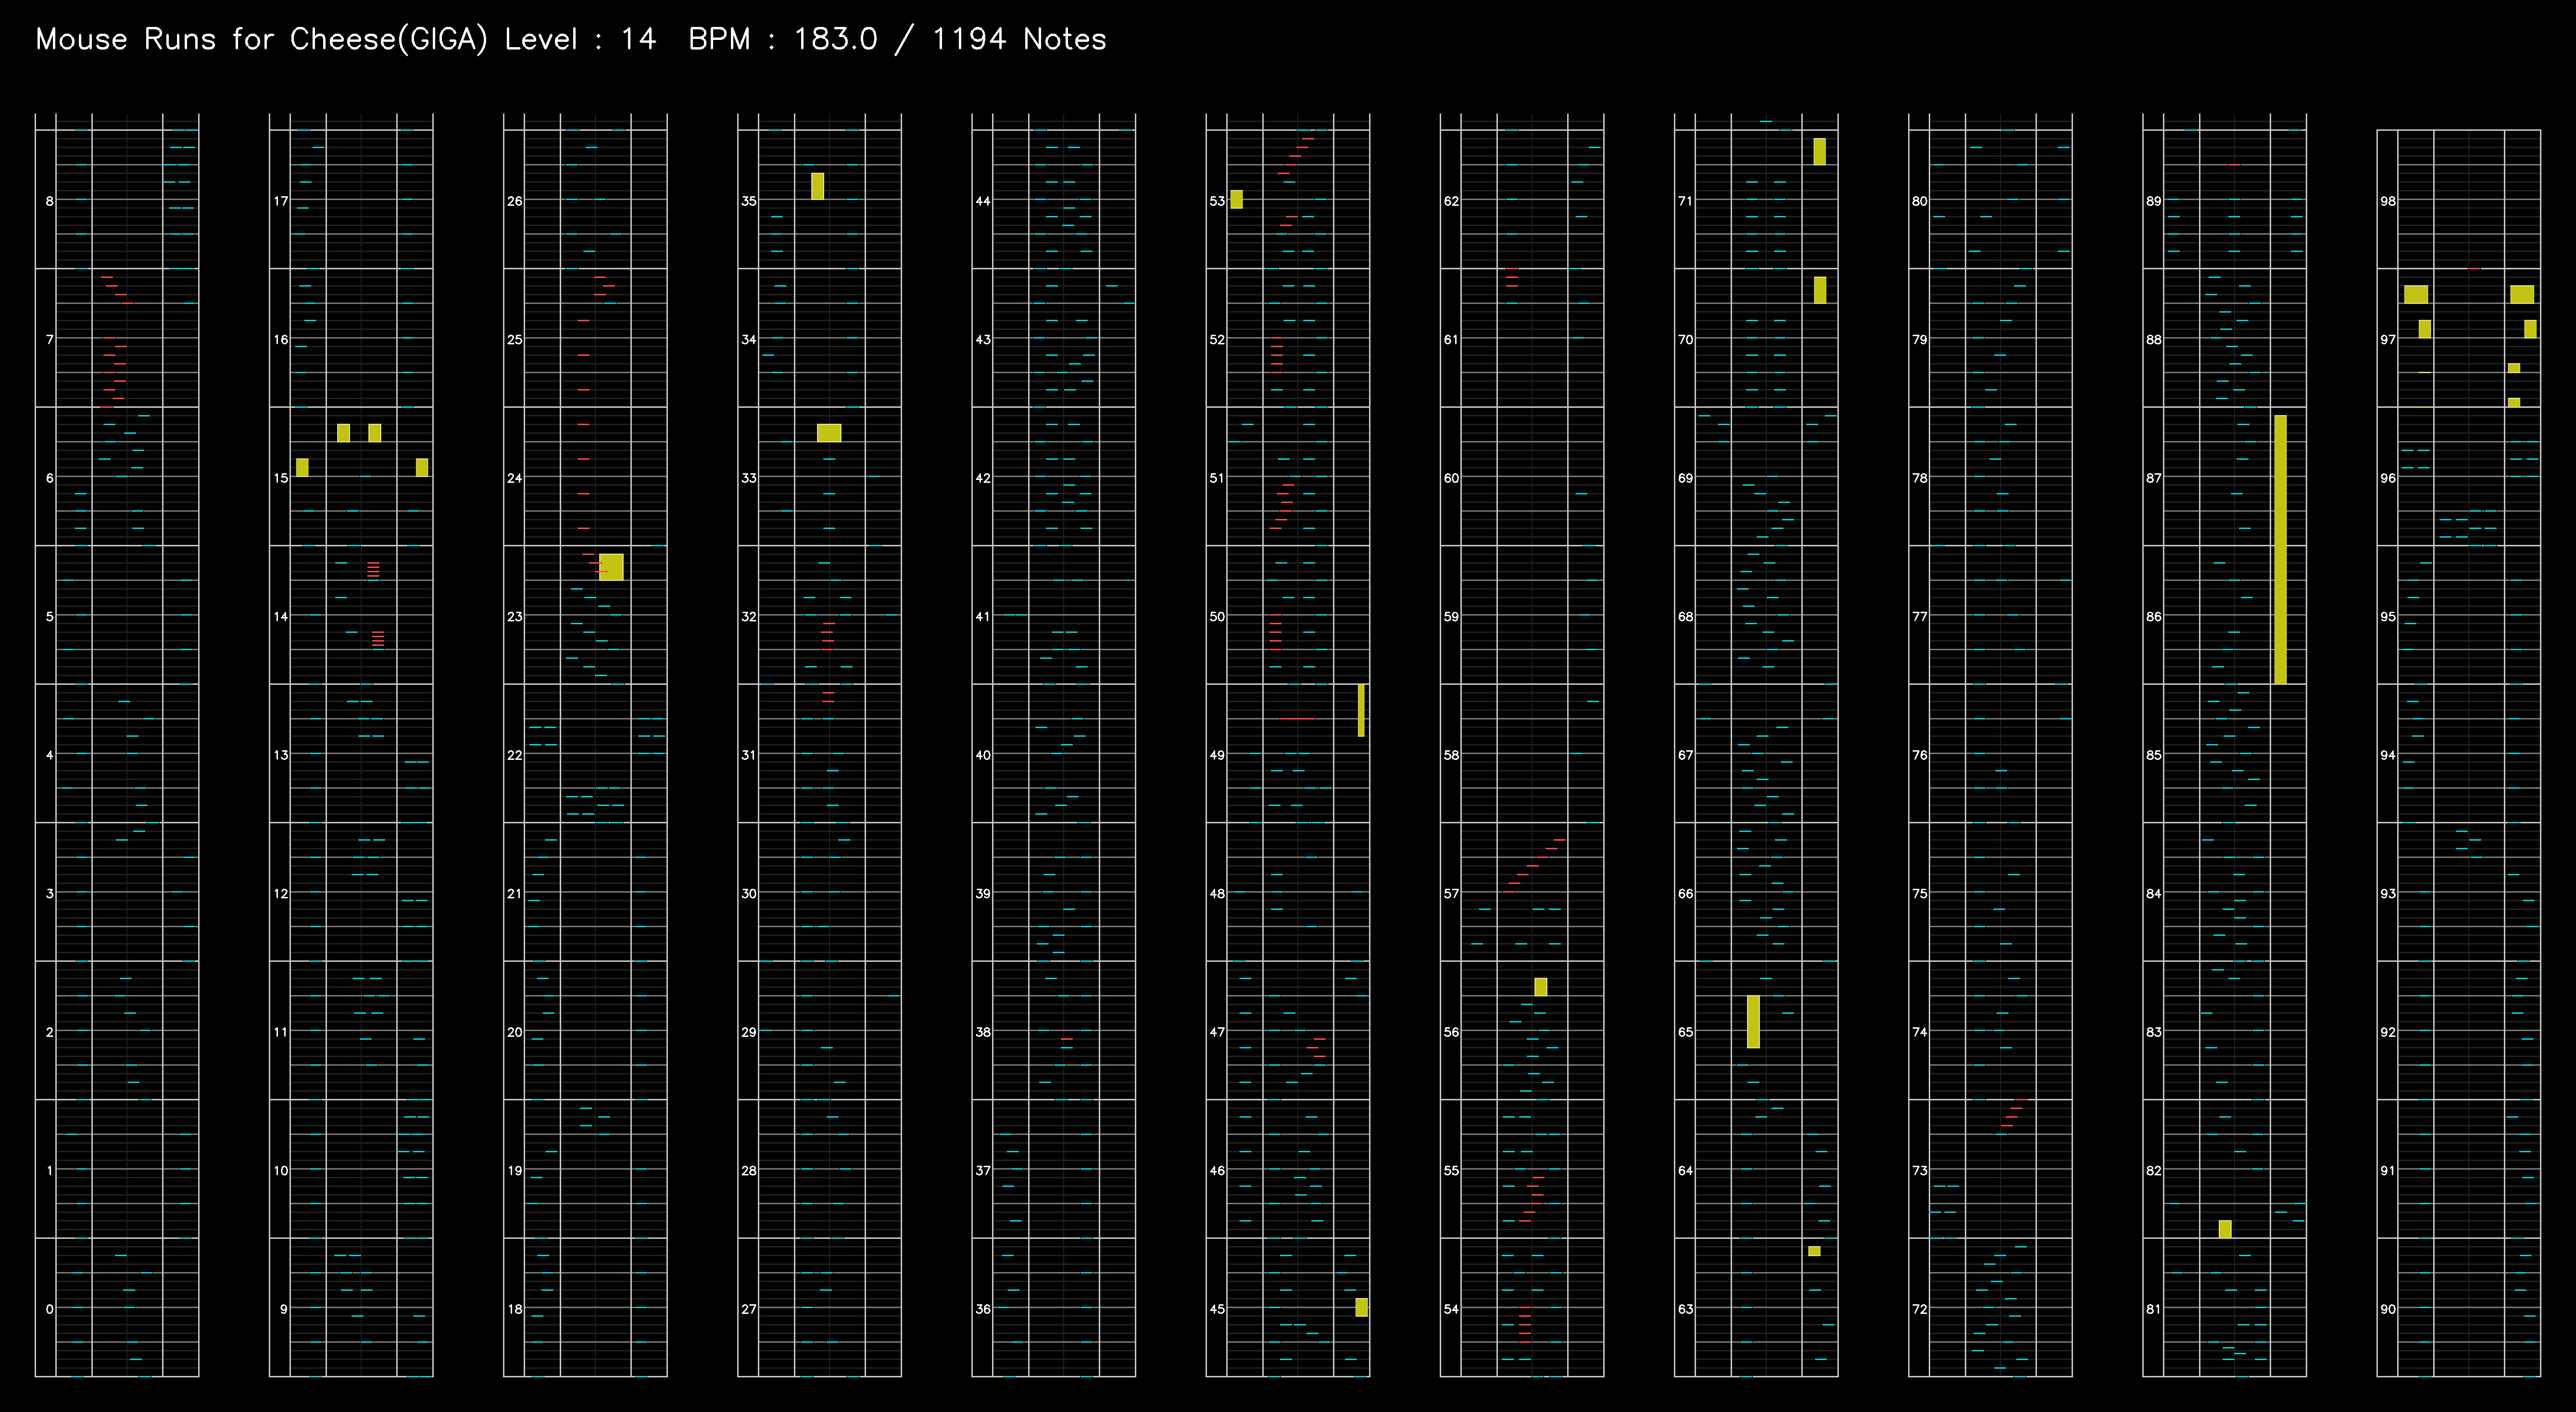Select the large yellow block in measure 23
Image resolution: width=2576 pixels, height=1412 pixels.
click(611, 567)
